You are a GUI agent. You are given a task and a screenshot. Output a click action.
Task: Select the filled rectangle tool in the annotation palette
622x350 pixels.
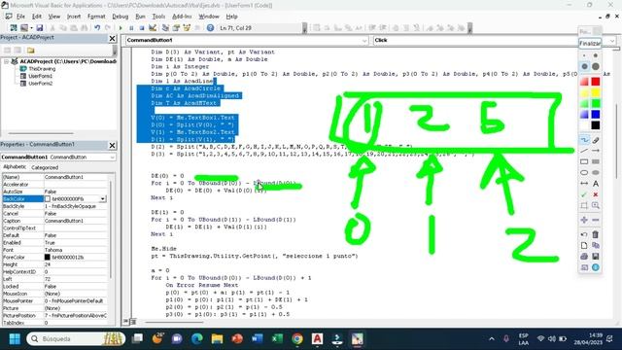596,161
